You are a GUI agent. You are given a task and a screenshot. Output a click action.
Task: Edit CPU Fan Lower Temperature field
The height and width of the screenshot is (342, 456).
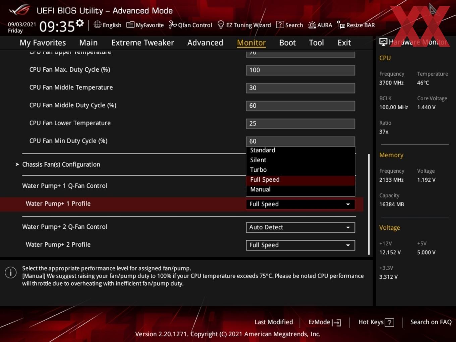pyautogui.click(x=300, y=123)
